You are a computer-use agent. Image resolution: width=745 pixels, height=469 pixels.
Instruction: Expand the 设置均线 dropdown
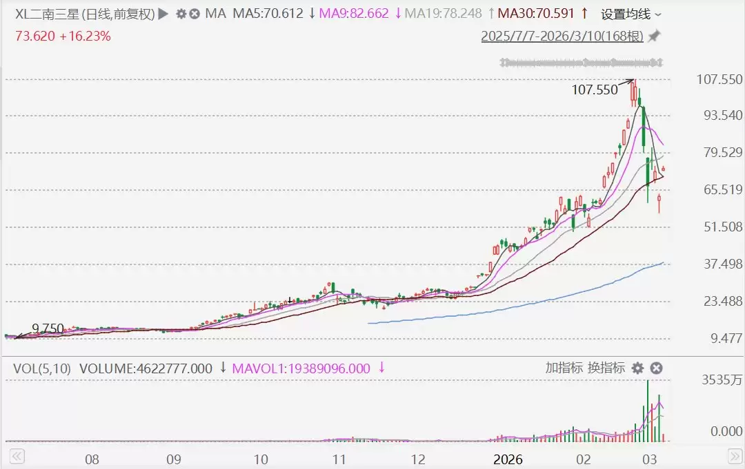click(x=630, y=14)
